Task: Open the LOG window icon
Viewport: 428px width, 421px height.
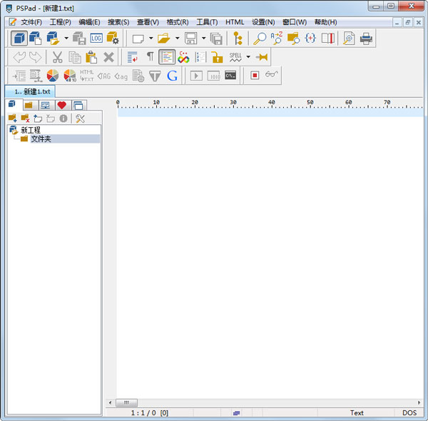Action: point(96,38)
